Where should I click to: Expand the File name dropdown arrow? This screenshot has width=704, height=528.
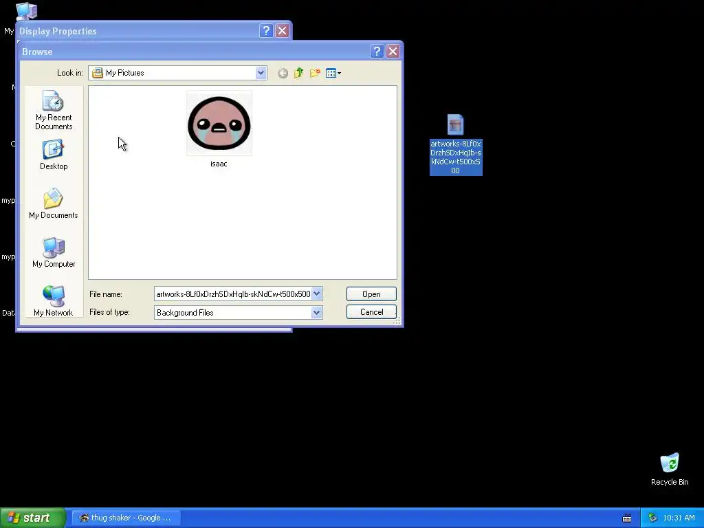tap(316, 294)
